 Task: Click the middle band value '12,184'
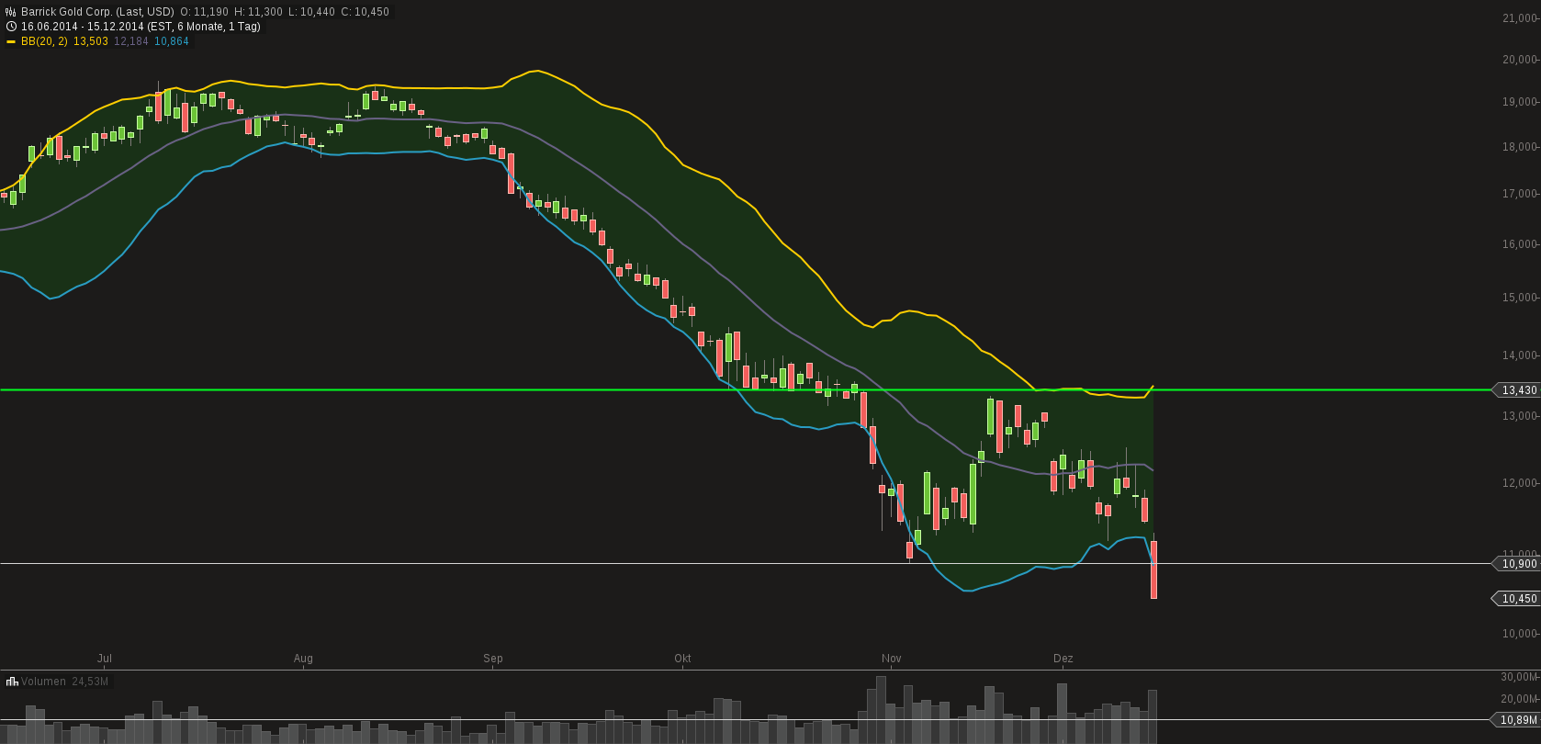131,41
